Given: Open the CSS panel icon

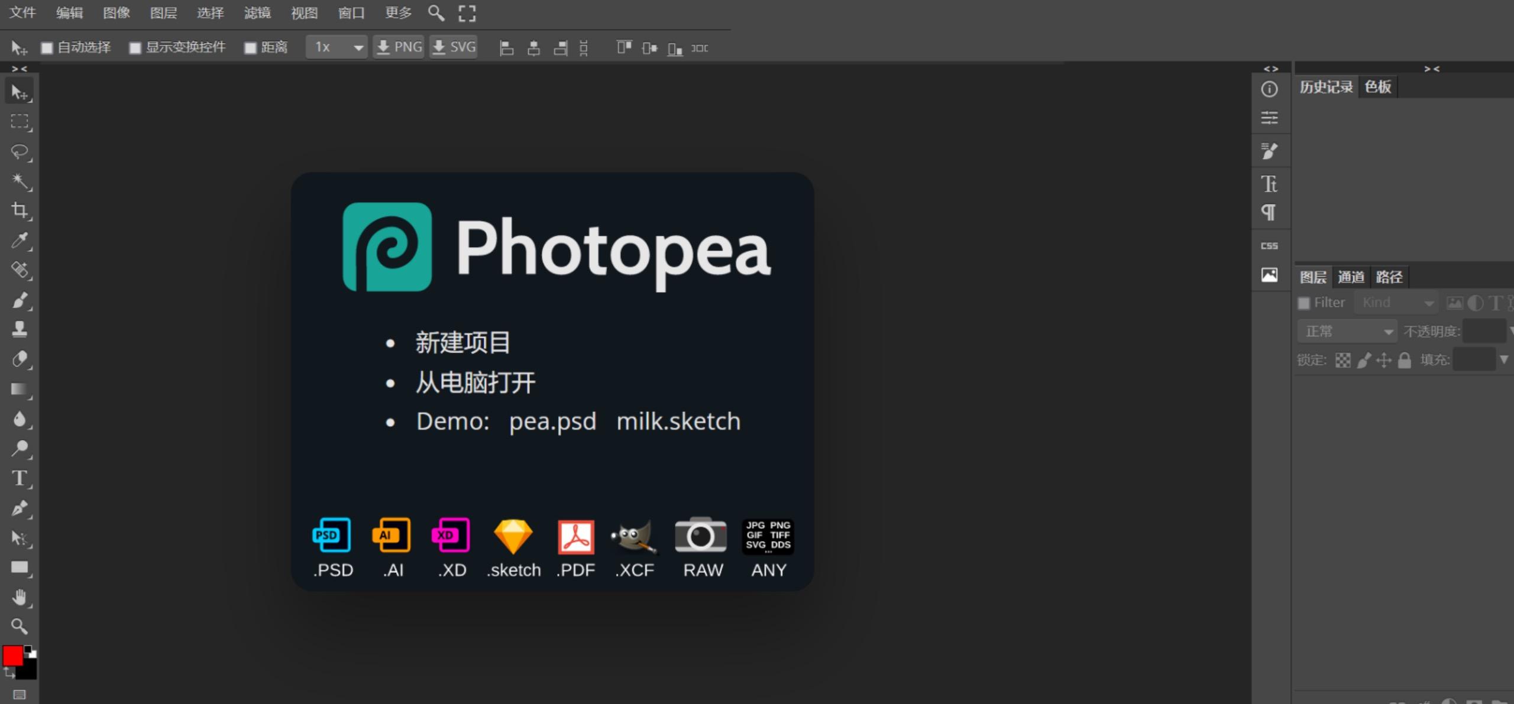Looking at the screenshot, I should point(1269,245).
